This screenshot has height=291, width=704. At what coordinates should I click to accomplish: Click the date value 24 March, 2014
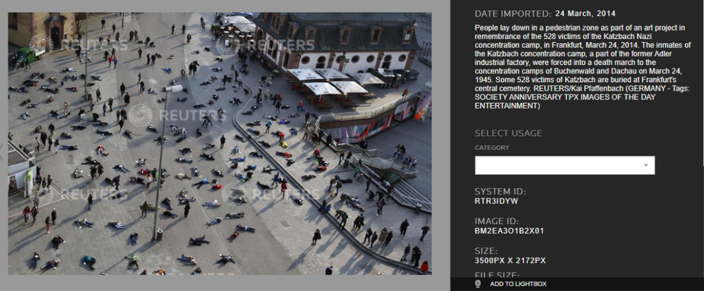(x=585, y=13)
